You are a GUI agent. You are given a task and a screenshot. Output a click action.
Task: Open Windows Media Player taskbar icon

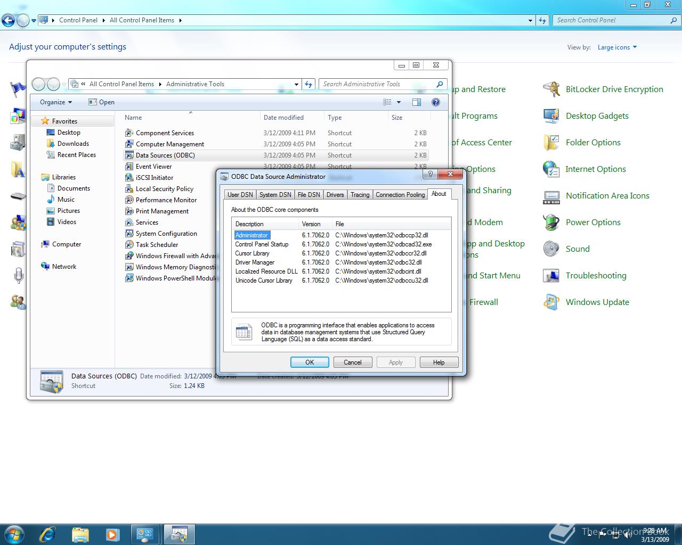(112, 534)
